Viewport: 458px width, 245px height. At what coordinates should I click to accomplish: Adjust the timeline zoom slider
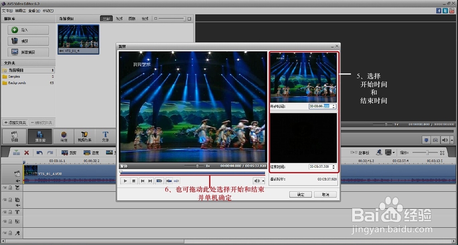tap(424, 153)
